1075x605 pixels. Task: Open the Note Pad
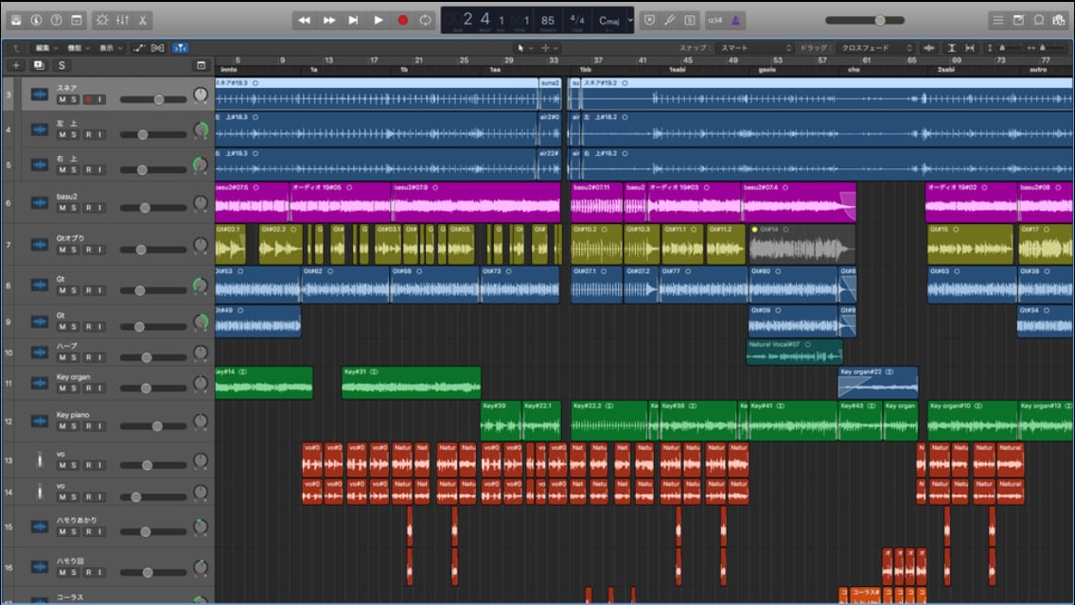tap(1019, 21)
